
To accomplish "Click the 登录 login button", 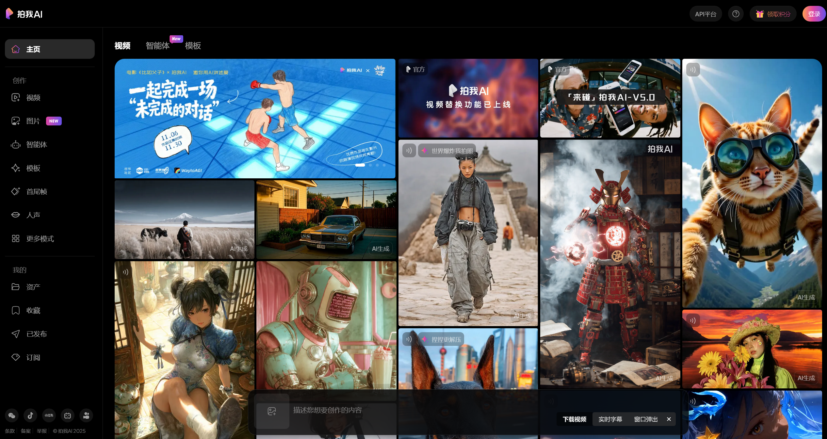I will pos(814,14).
